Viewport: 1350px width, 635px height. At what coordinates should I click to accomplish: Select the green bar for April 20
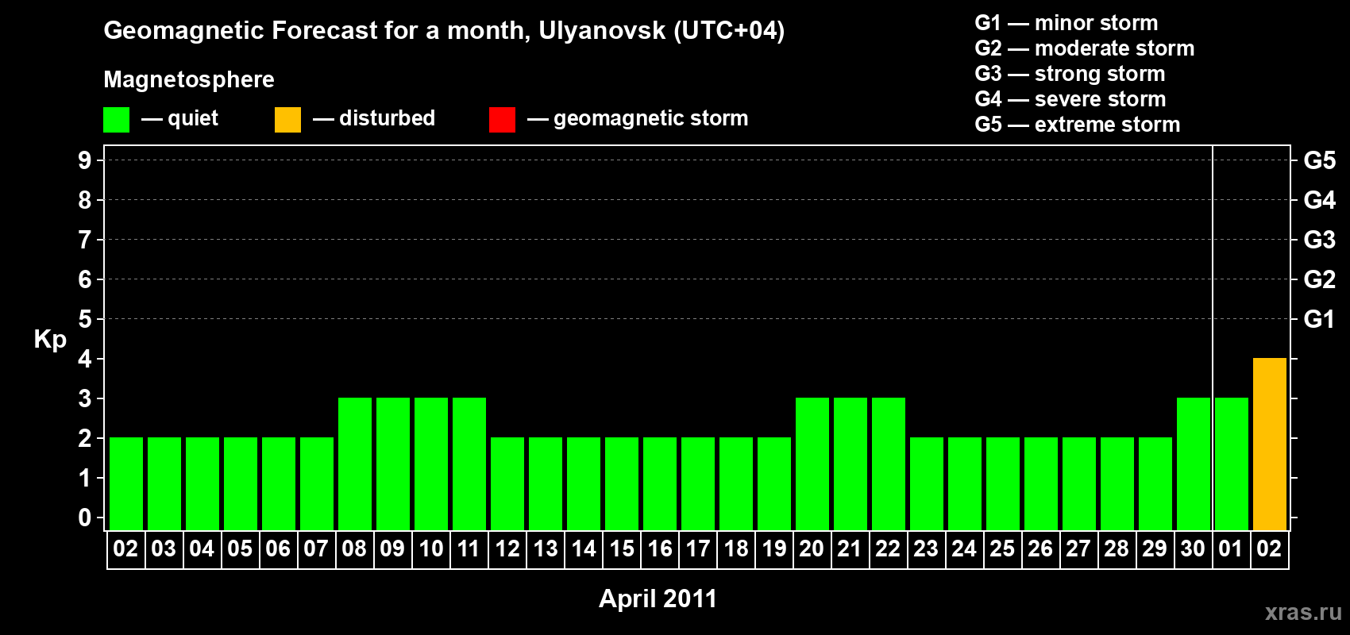point(812,464)
